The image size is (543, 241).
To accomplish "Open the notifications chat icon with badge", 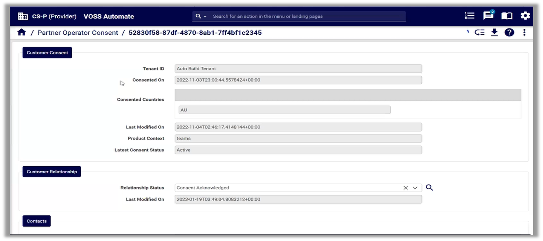I will (x=488, y=16).
